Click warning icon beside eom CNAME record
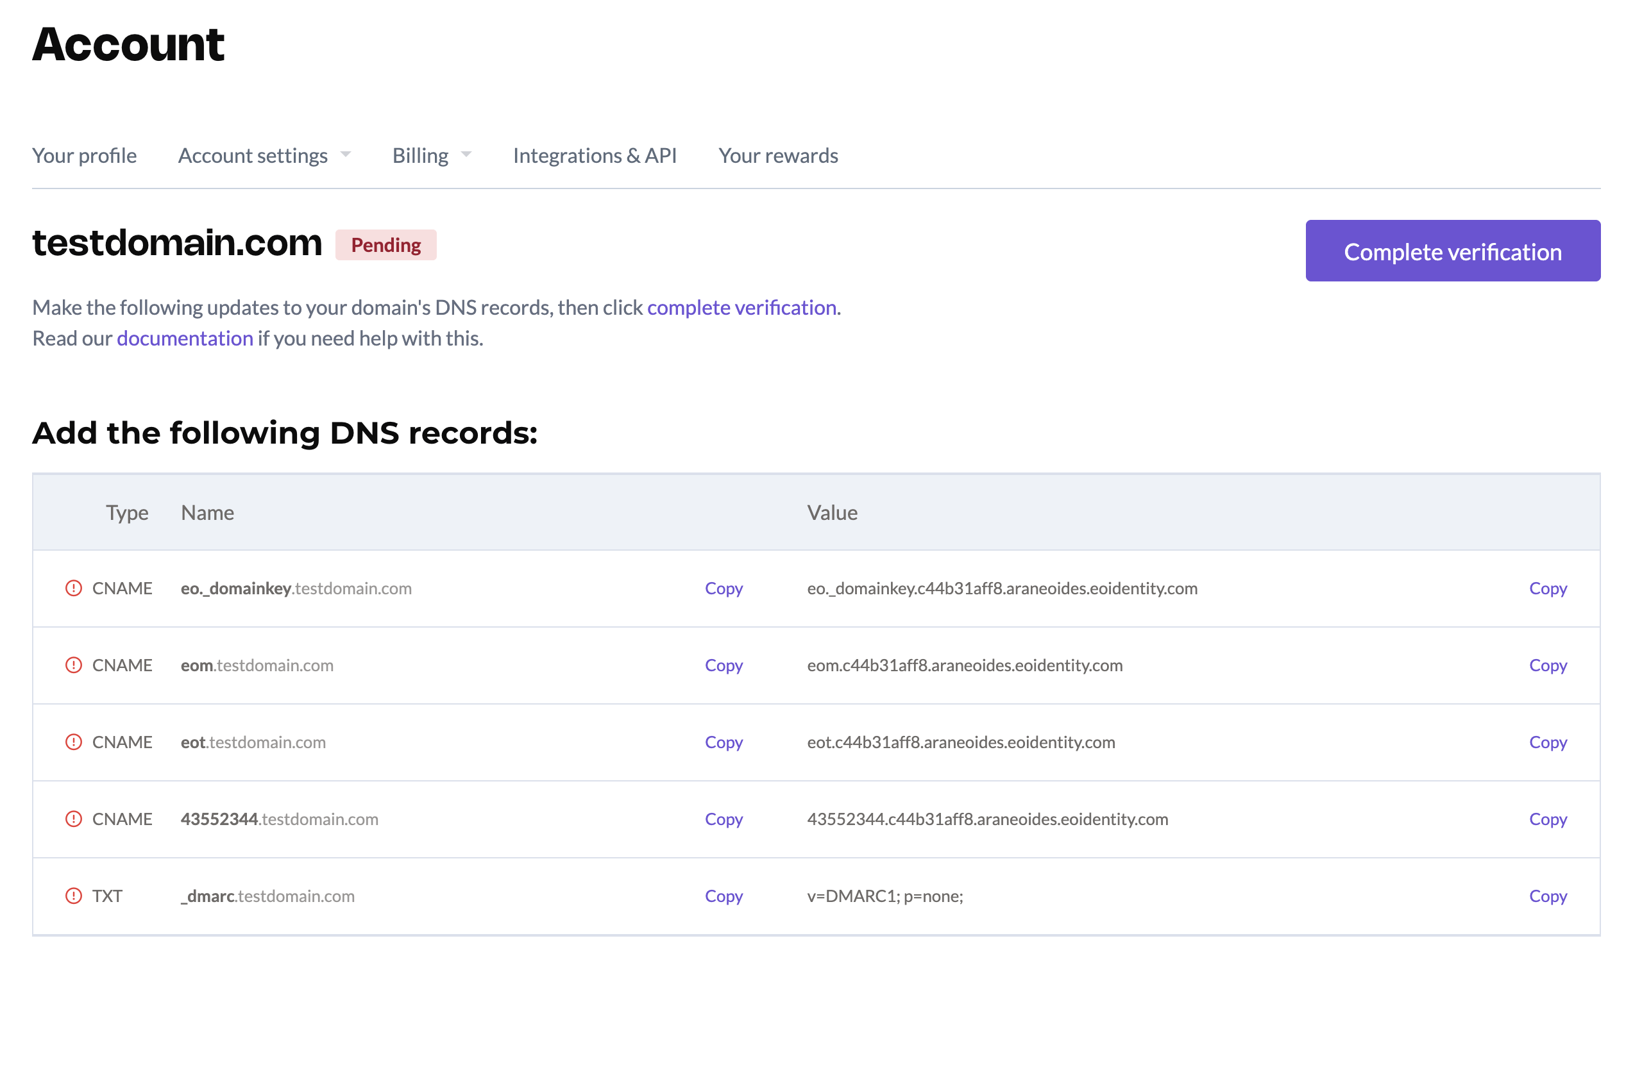Screen dimensions: 1642x1086 (x=73, y=665)
